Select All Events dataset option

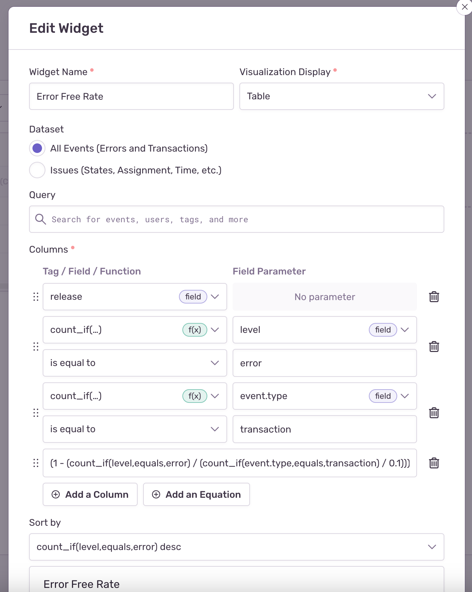[x=37, y=148]
